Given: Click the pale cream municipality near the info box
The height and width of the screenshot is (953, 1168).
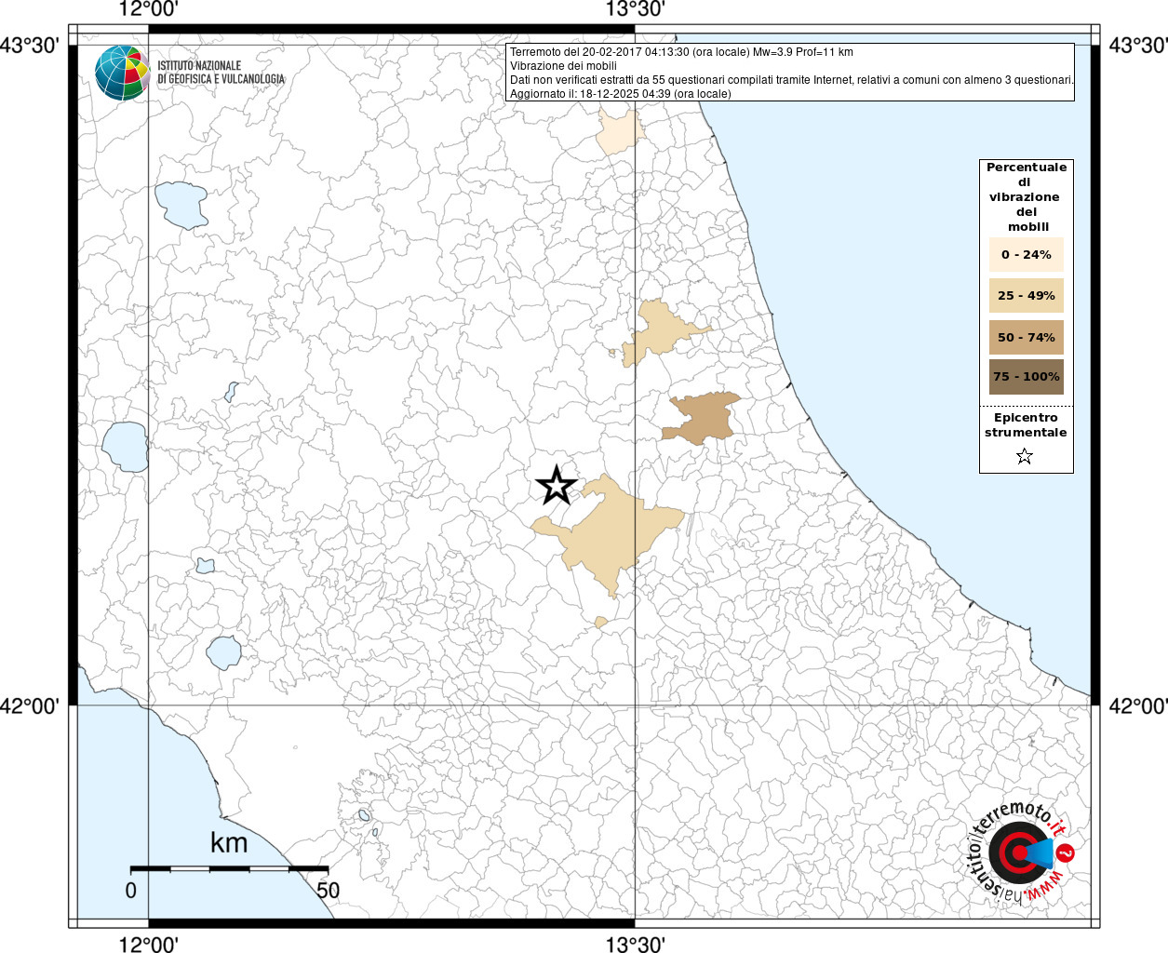Looking at the screenshot, I should pos(616,133).
